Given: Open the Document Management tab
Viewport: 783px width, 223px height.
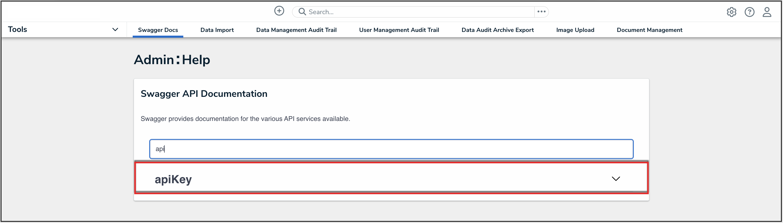Looking at the screenshot, I should pos(649,30).
